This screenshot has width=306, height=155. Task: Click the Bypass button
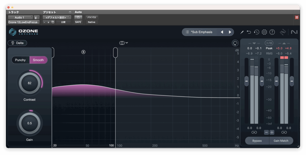(x=257, y=141)
